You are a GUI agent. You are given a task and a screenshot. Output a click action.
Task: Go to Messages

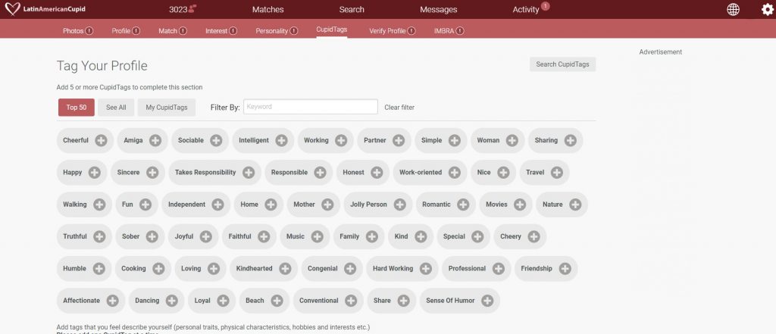pos(439,9)
